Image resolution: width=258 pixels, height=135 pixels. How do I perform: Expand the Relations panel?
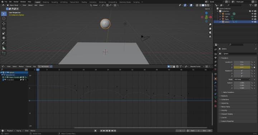point(224,96)
